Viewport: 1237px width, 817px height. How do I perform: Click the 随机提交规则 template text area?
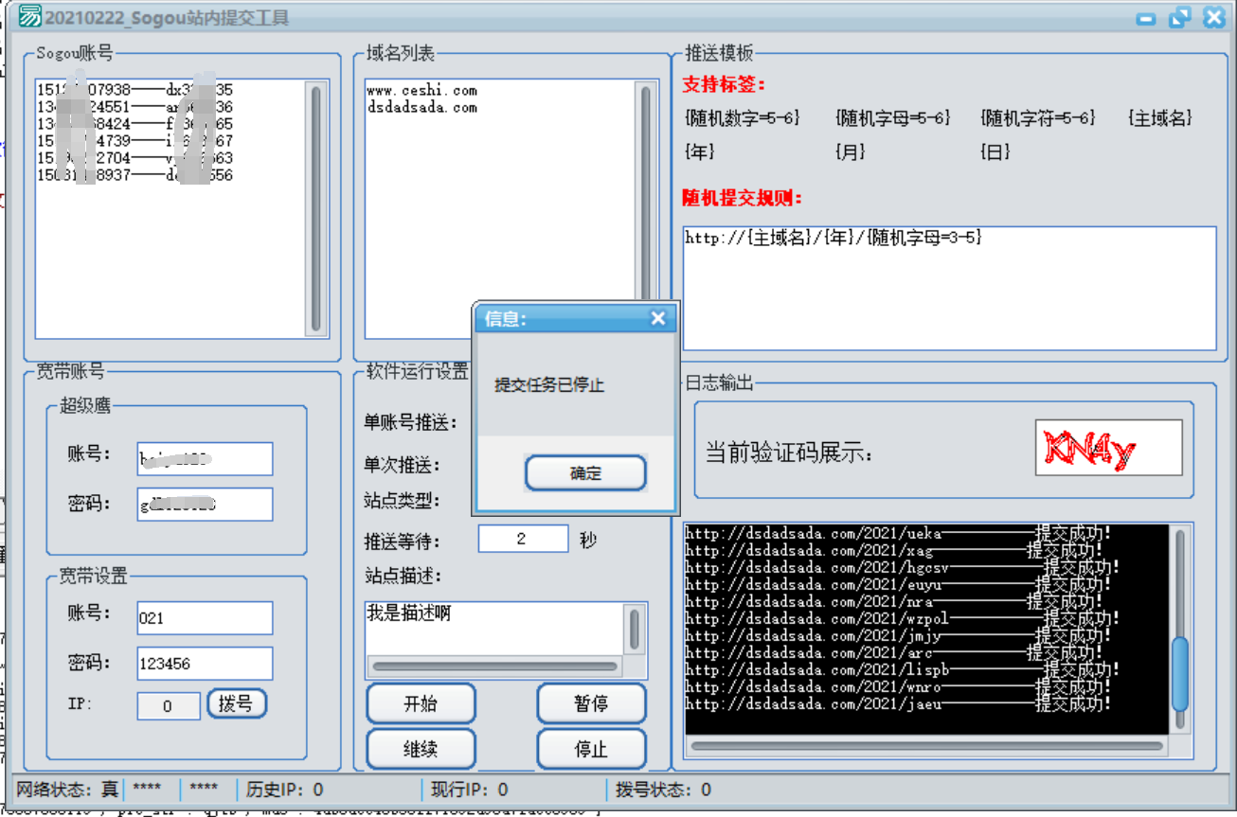point(949,288)
